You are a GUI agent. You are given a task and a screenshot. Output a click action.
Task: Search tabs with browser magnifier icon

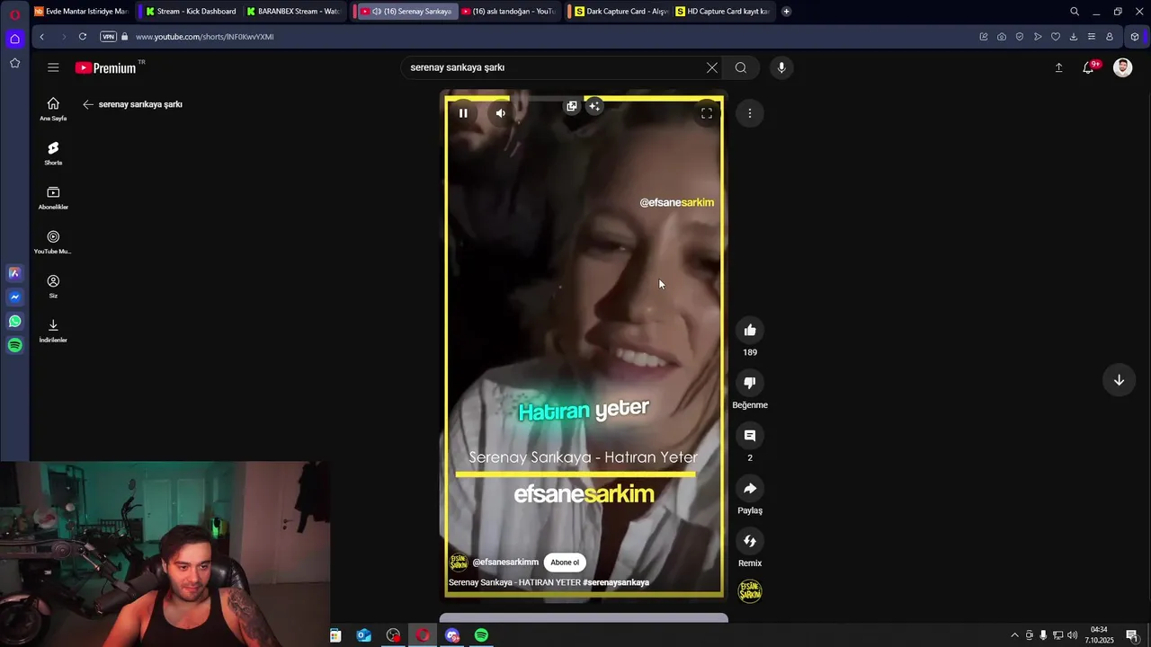1075,12
